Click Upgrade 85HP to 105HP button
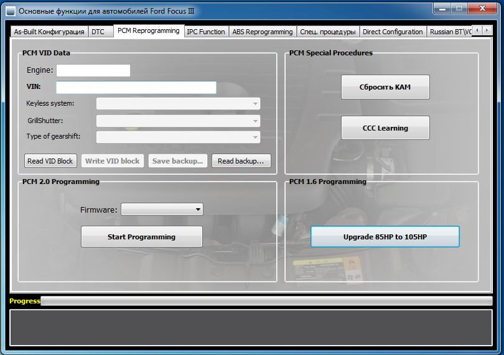 point(385,237)
